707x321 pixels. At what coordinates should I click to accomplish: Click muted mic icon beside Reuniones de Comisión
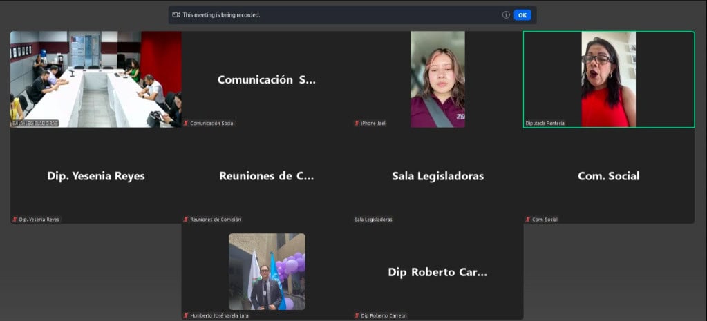click(x=186, y=220)
